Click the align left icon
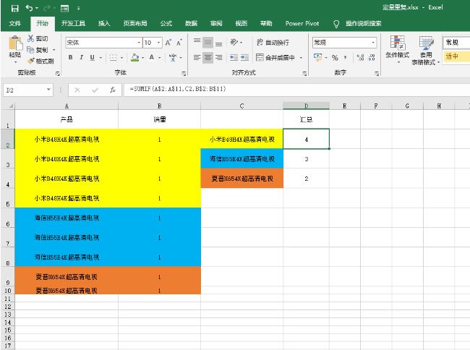The image size is (470, 350). coord(197,57)
